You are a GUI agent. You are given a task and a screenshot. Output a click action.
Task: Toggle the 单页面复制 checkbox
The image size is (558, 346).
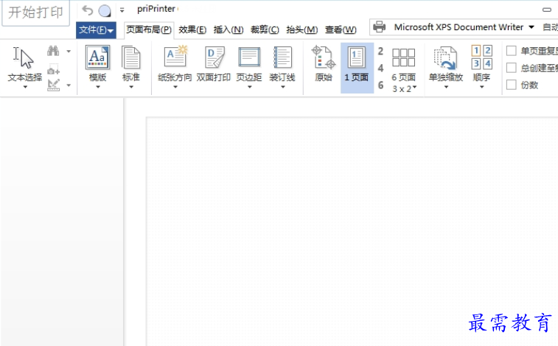click(512, 51)
